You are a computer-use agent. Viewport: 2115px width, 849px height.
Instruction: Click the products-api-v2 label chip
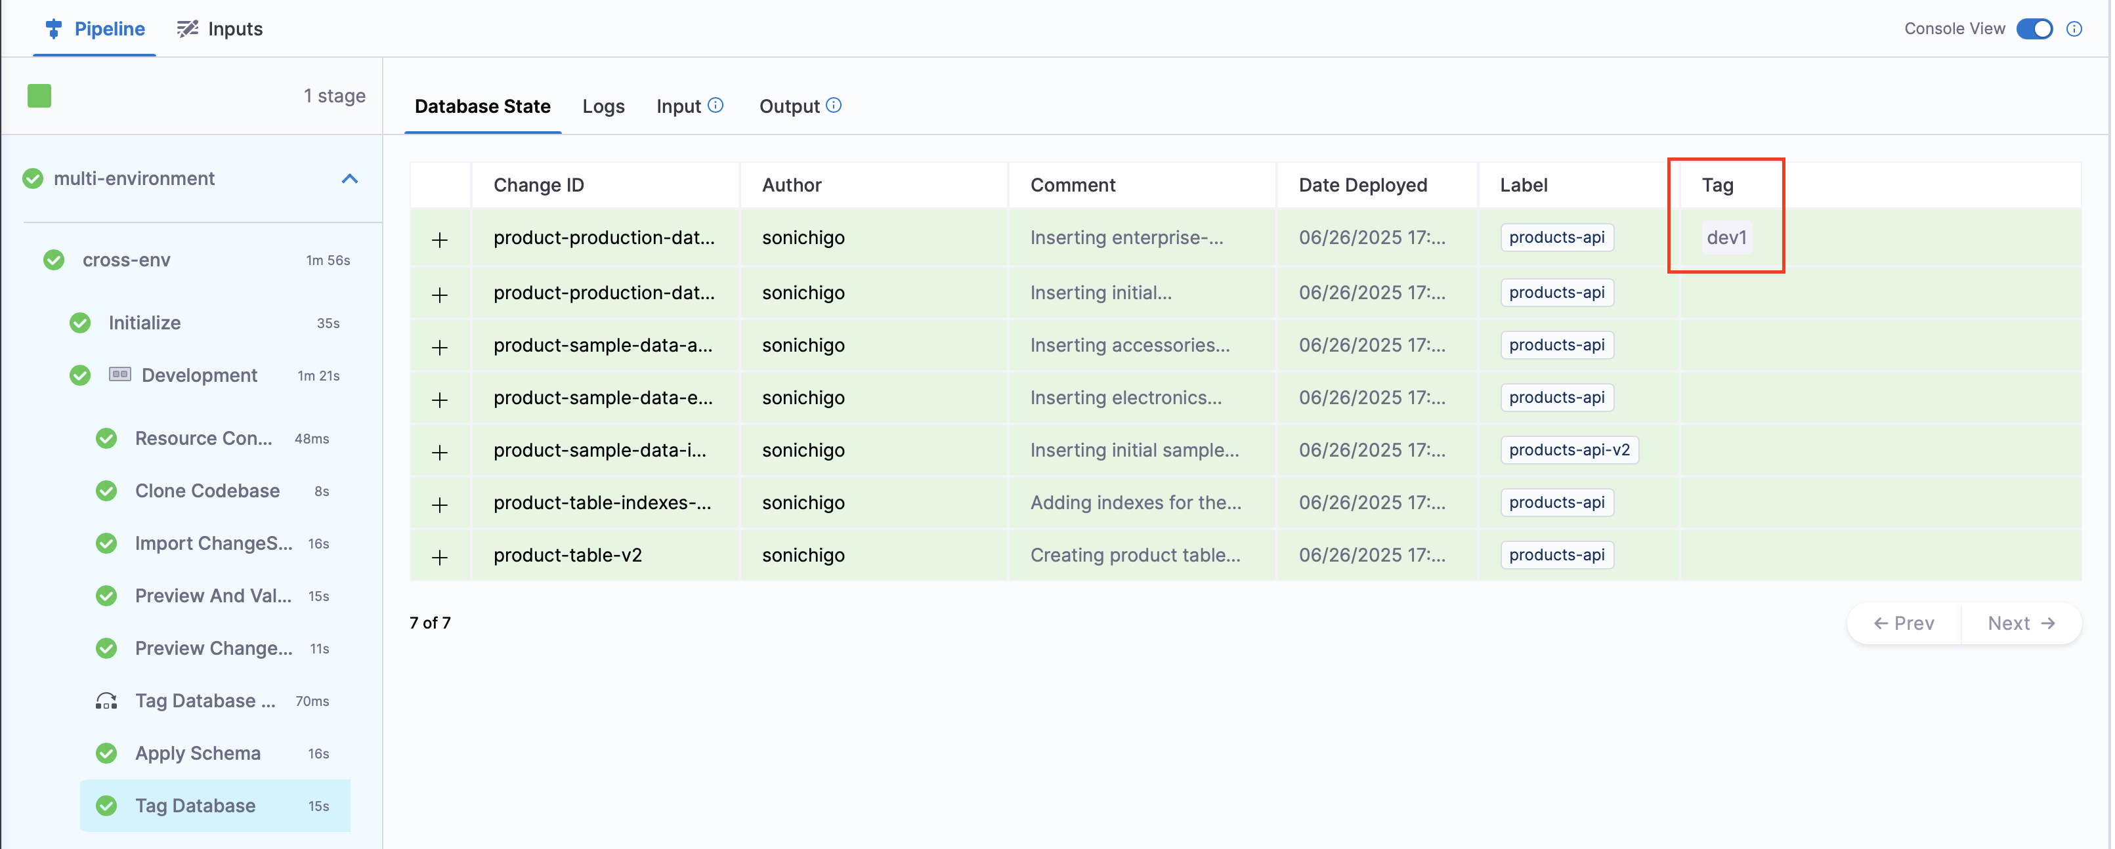pos(1569,449)
